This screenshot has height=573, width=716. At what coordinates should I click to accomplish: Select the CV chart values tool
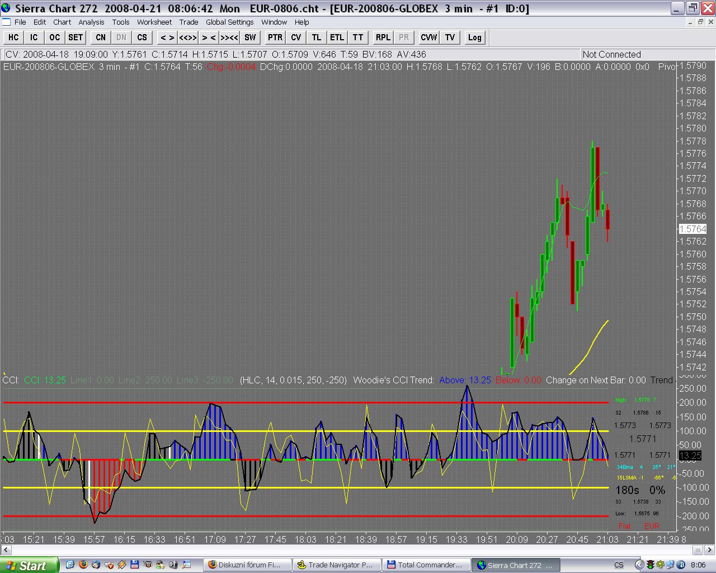point(296,37)
